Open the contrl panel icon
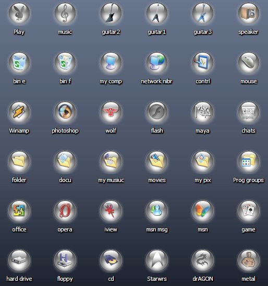Image resolution: width=268 pixels, height=286 pixels. pyautogui.click(x=203, y=63)
